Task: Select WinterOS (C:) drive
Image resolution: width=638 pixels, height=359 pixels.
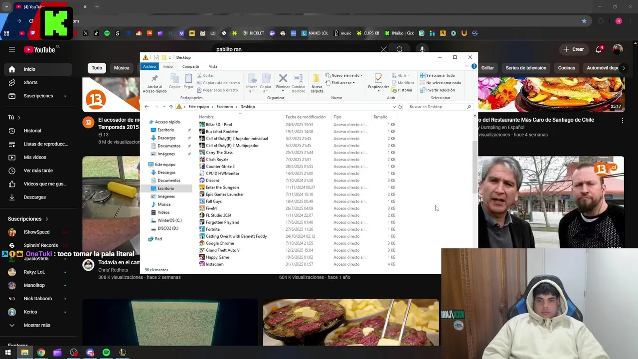Action: click(169, 220)
